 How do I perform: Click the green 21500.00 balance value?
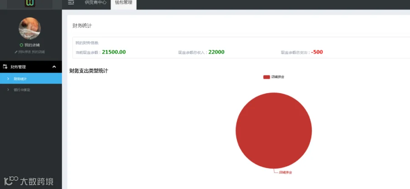(114, 52)
